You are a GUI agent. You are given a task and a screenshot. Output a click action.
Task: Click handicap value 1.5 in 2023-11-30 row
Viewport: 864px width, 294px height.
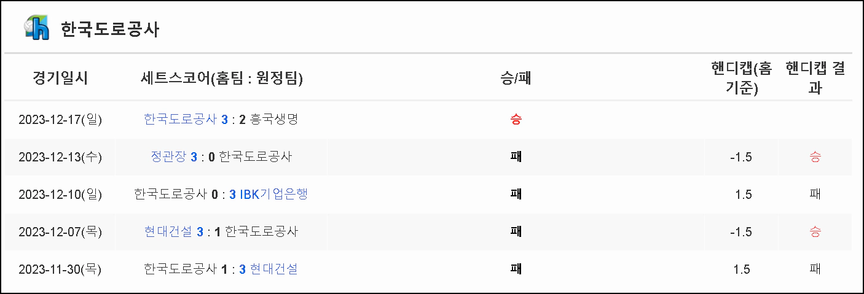(743, 269)
